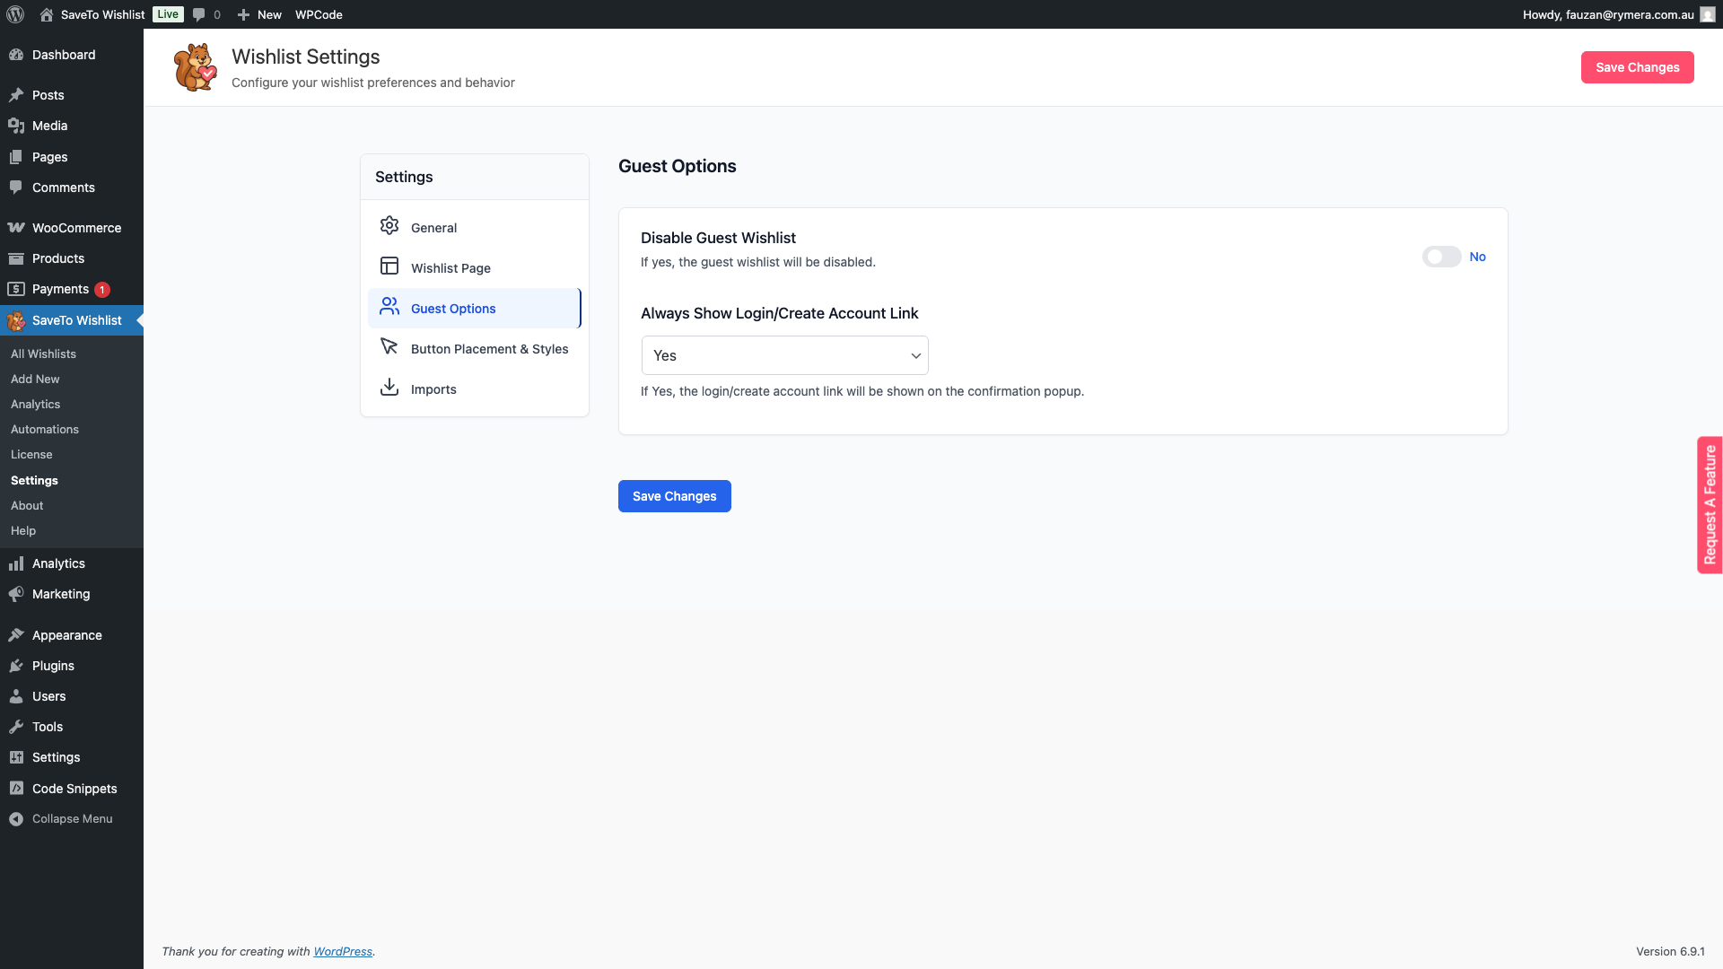
Task: Open the Always Show Login/Create Account Link dropdown
Action: pos(784,355)
